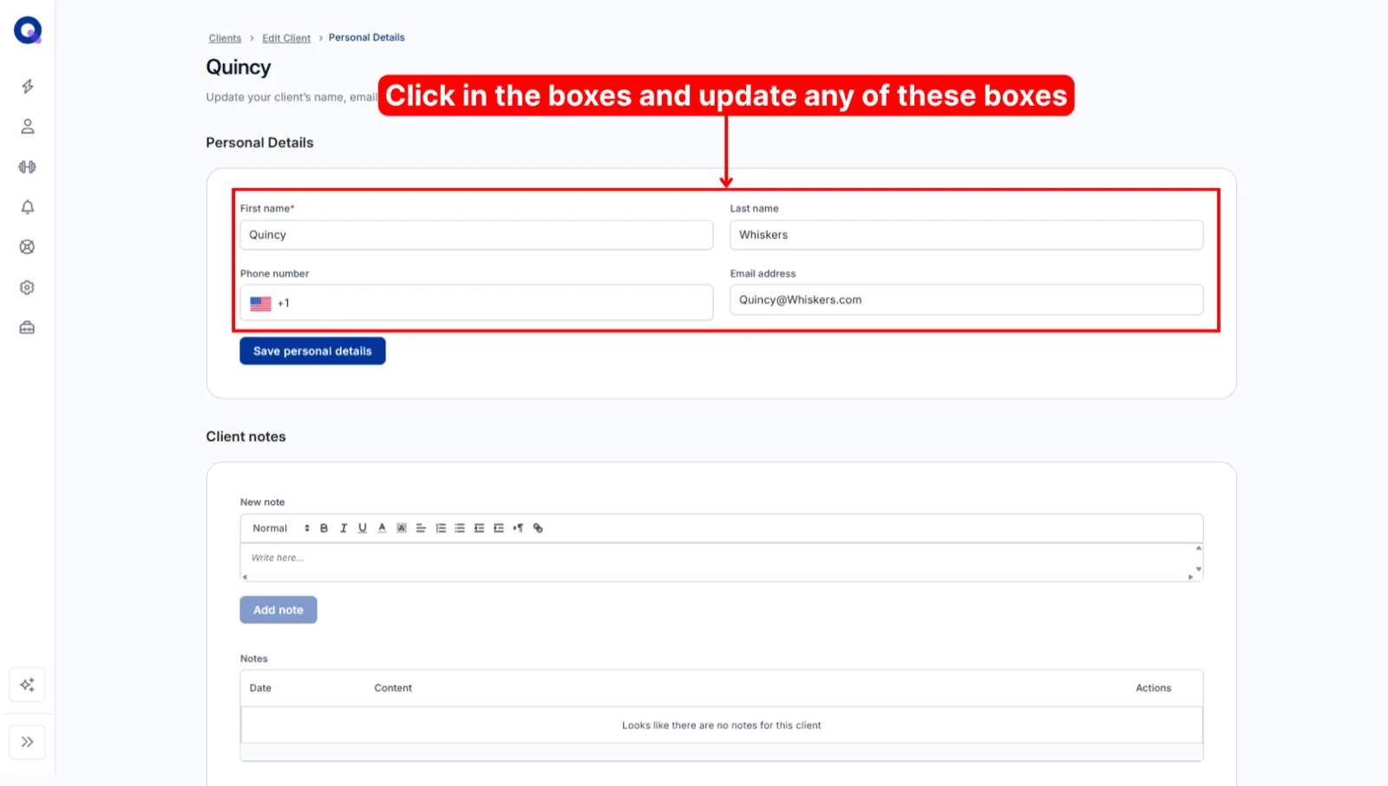This screenshot has height=786, width=1388.
Task: Click the Email address field
Action: click(x=966, y=300)
